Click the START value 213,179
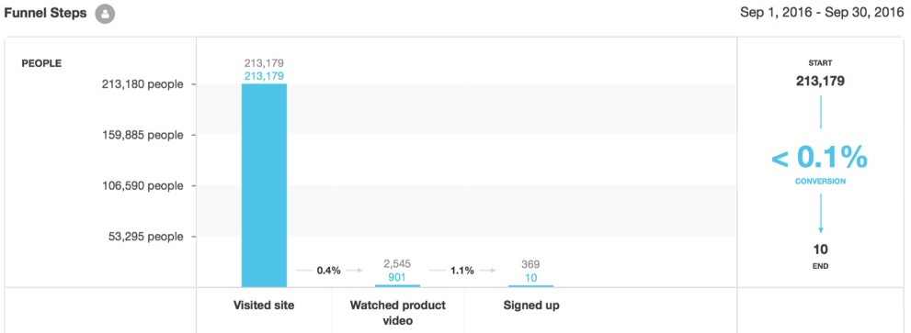911x333 pixels. pos(820,82)
